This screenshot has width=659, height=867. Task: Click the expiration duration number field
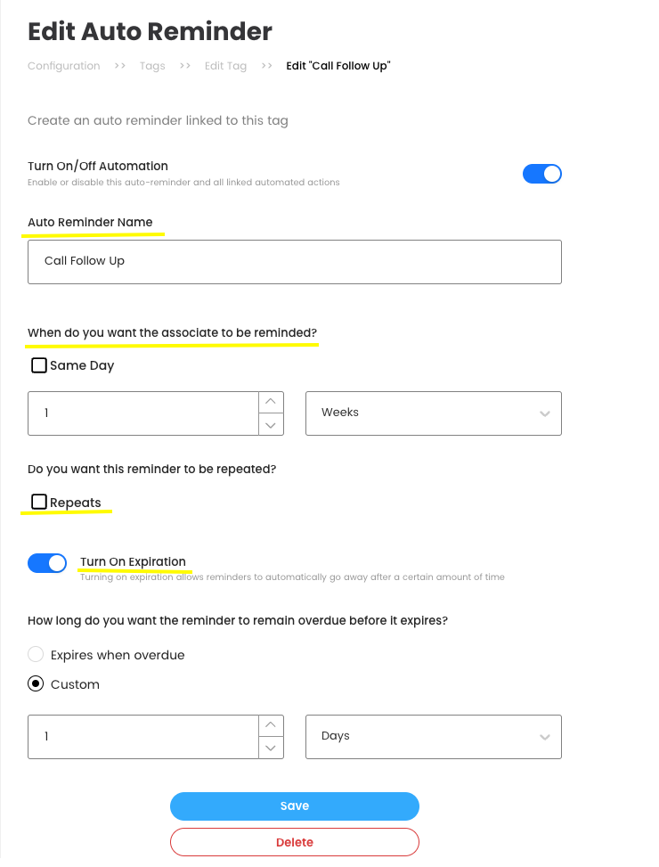pyautogui.click(x=142, y=737)
